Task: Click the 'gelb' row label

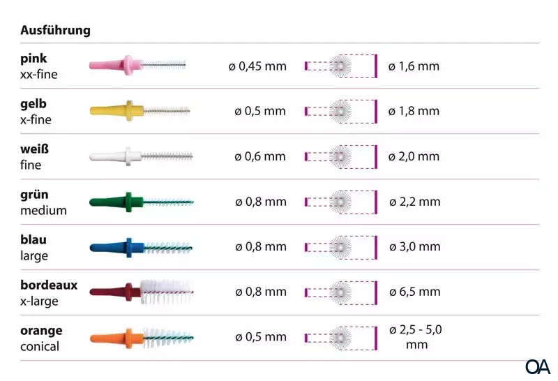Action: point(33,104)
